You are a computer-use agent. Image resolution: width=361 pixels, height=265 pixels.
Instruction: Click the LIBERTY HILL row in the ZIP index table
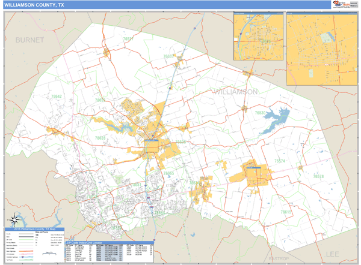[110, 258]
